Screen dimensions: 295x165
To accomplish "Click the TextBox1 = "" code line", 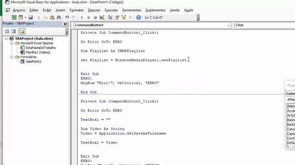I will click(x=95, y=120).
